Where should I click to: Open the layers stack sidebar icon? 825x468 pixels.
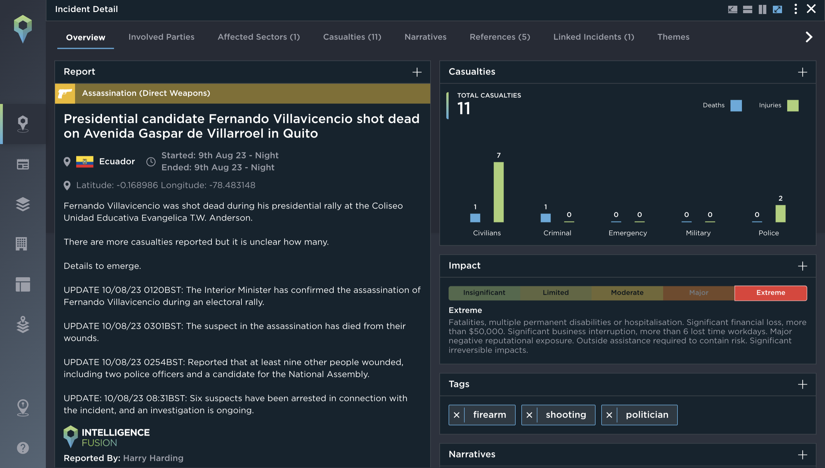23,204
